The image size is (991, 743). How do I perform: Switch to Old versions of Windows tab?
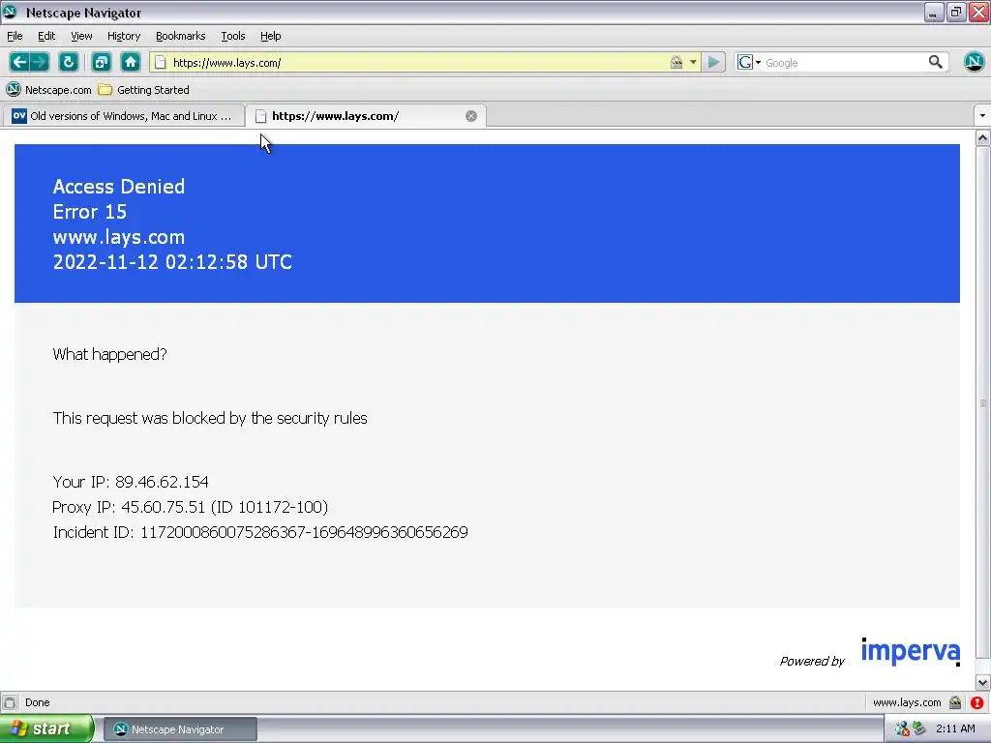(123, 116)
